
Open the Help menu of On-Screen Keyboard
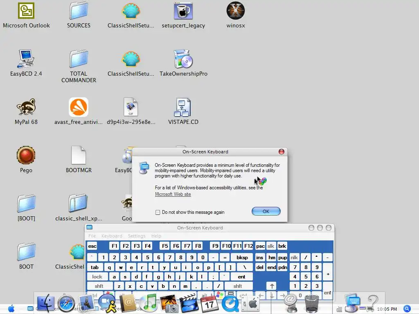tap(156, 236)
